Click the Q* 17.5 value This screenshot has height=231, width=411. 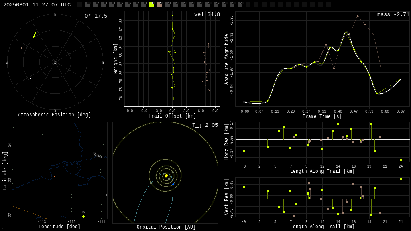[x=96, y=16]
